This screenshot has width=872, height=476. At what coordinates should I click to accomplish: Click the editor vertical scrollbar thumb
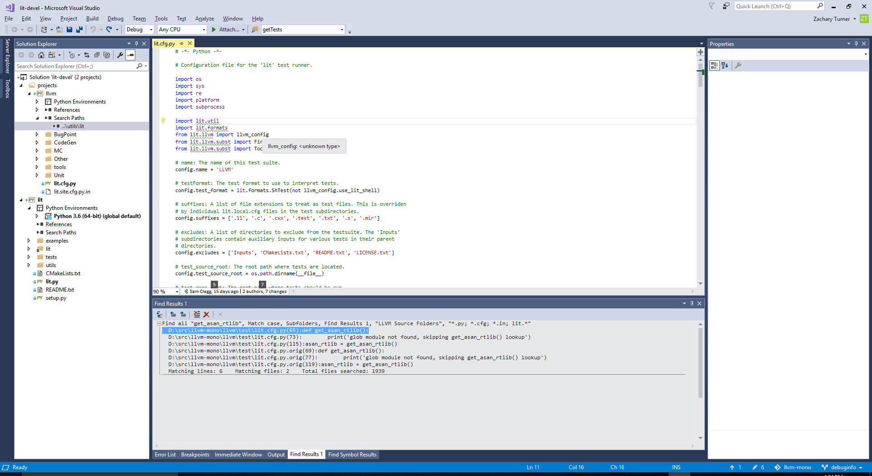click(x=700, y=75)
